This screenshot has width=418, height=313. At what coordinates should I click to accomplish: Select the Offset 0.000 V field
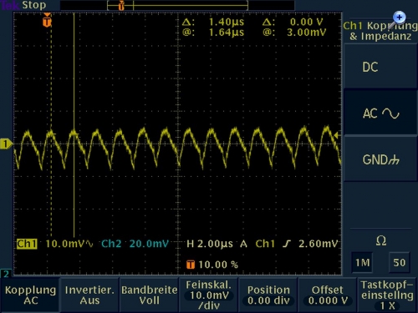328,295
